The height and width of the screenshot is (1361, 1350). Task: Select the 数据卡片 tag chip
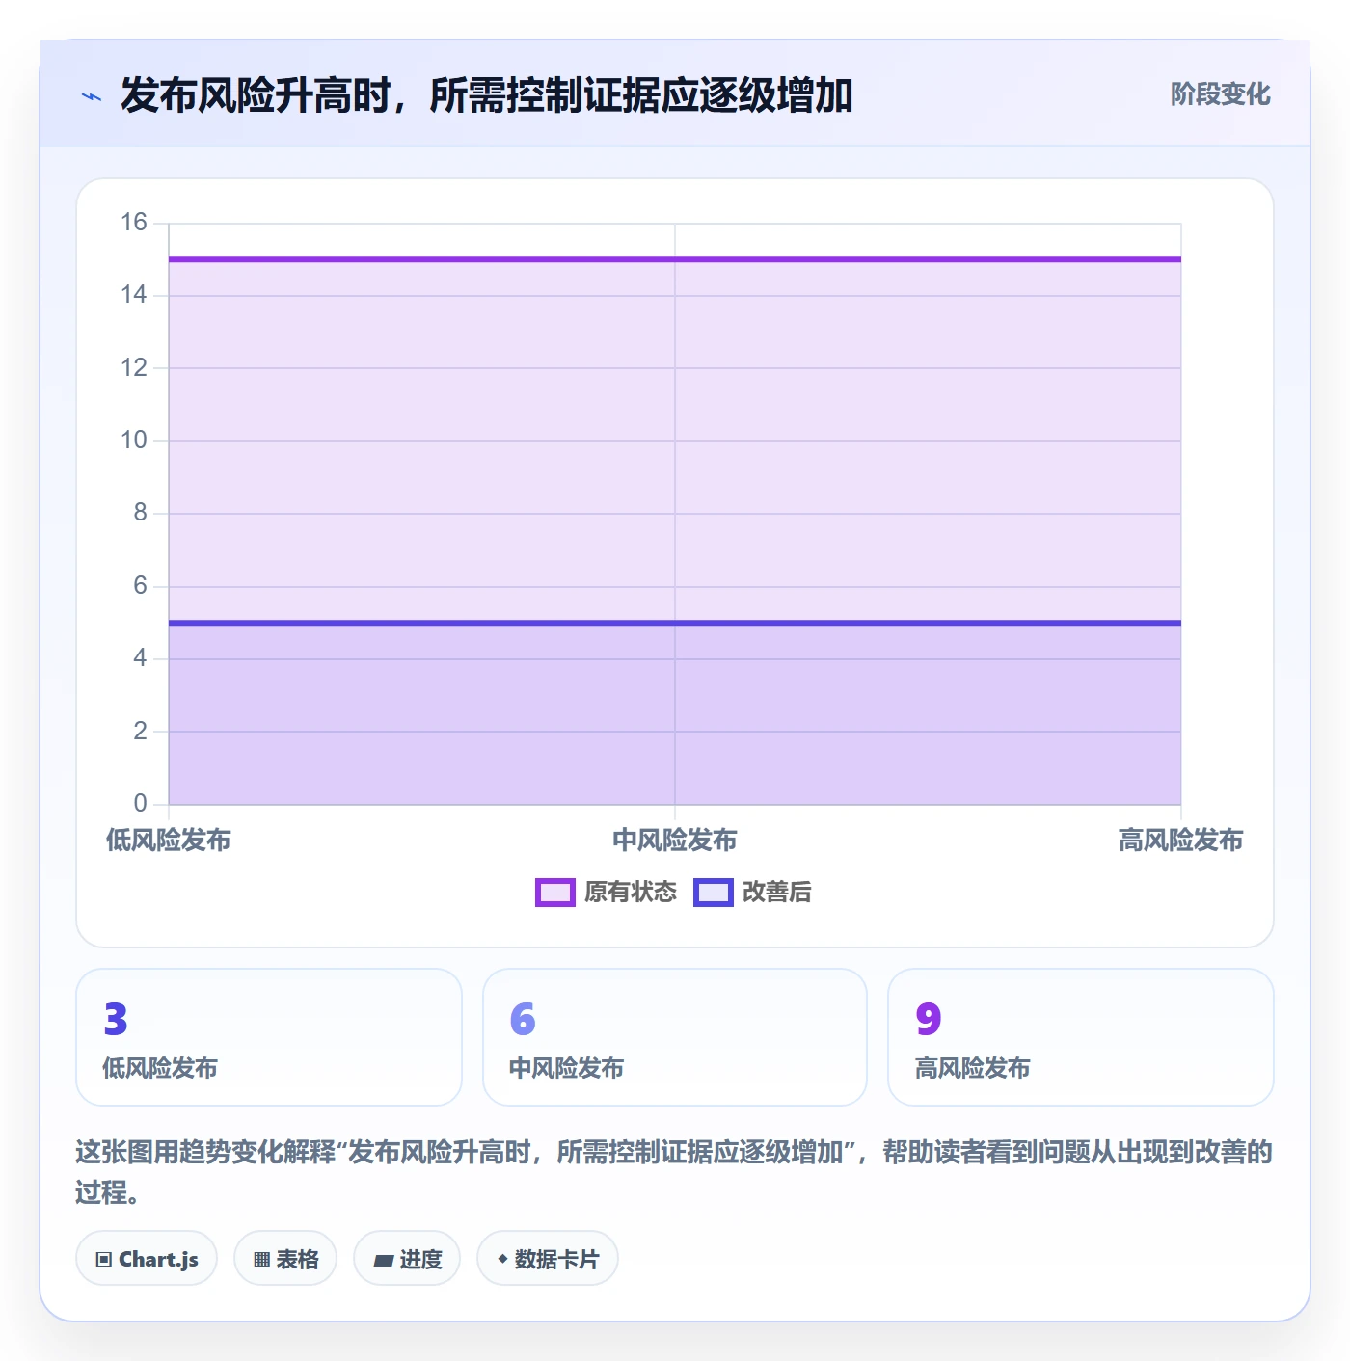tap(548, 1258)
